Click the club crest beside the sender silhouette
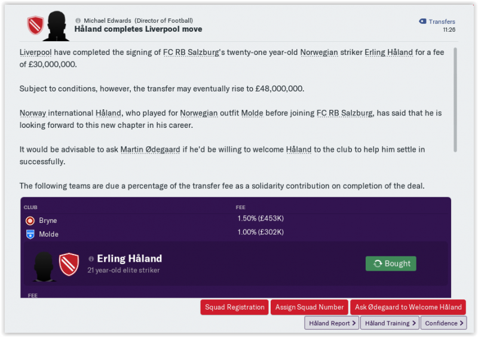The height and width of the screenshot is (337, 478). click(35, 25)
